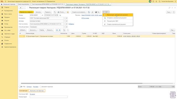The height and width of the screenshot is (99, 177).
Task: Open Контрагент record with its open icon
Action: (67, 18)
